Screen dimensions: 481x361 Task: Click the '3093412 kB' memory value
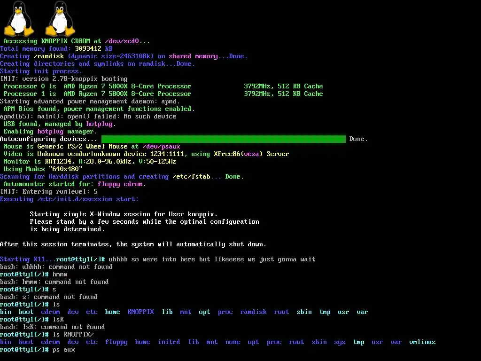click(x=93, y=48)
